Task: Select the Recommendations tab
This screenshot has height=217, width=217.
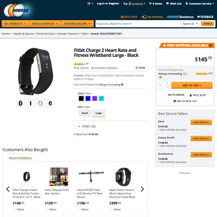Action: point(21,158)
